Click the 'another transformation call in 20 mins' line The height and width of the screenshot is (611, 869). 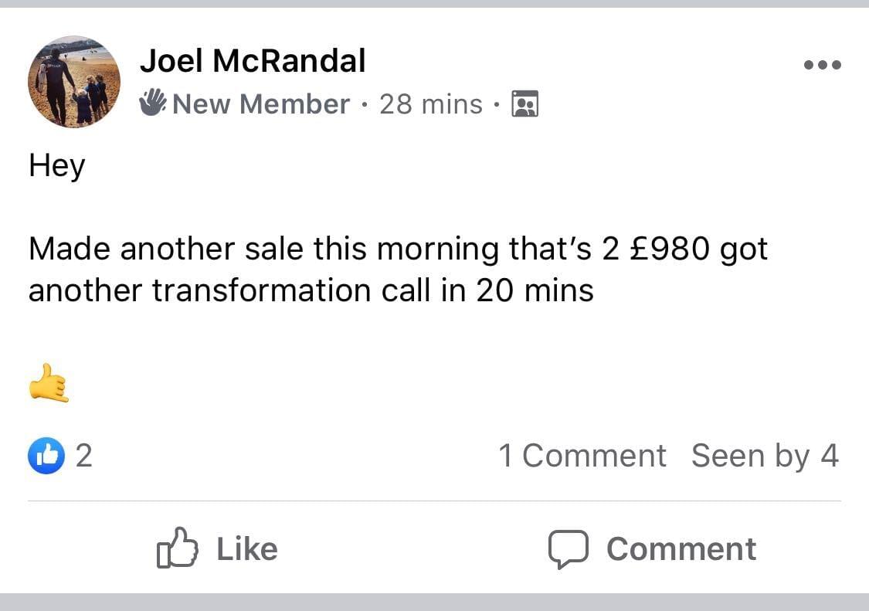click(x=311, y=290)
